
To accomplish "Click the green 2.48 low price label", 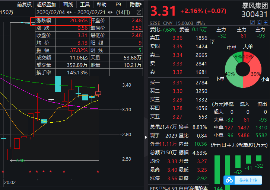I will tap(20, 161).
